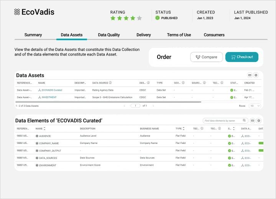Viewport: 276px width, 199px height.
Task: Click the fifth grey rating star
Action: tap(140, 18)
